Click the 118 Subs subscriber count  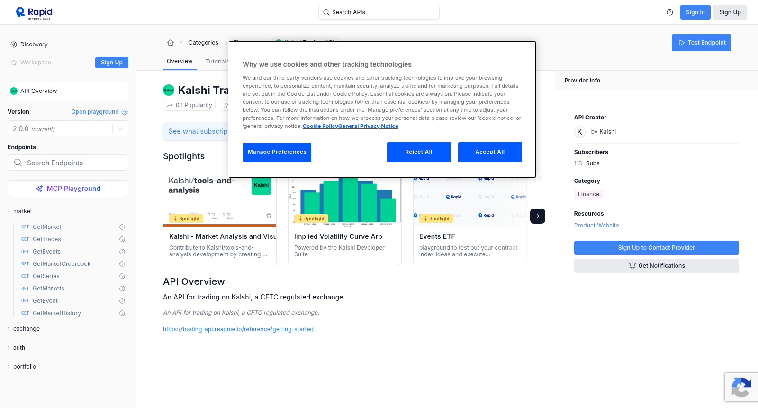(x=587, y=163)
